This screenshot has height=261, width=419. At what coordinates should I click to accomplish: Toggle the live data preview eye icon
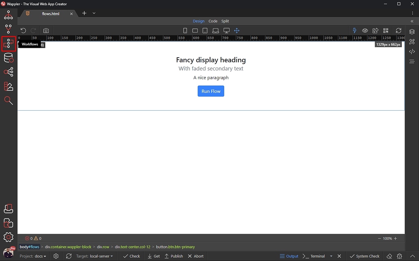click(x=365, y=30)
